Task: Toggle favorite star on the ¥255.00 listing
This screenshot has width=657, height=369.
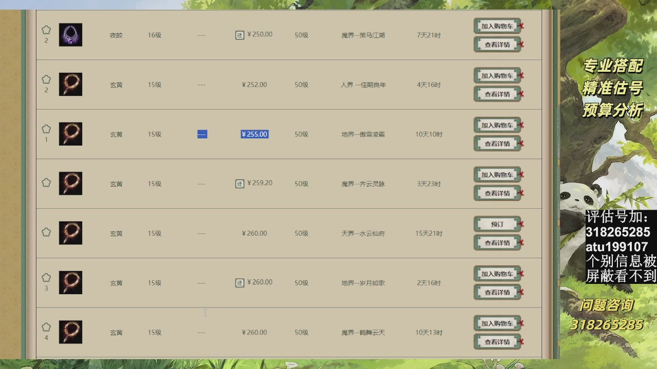Action: click(46, 129)
